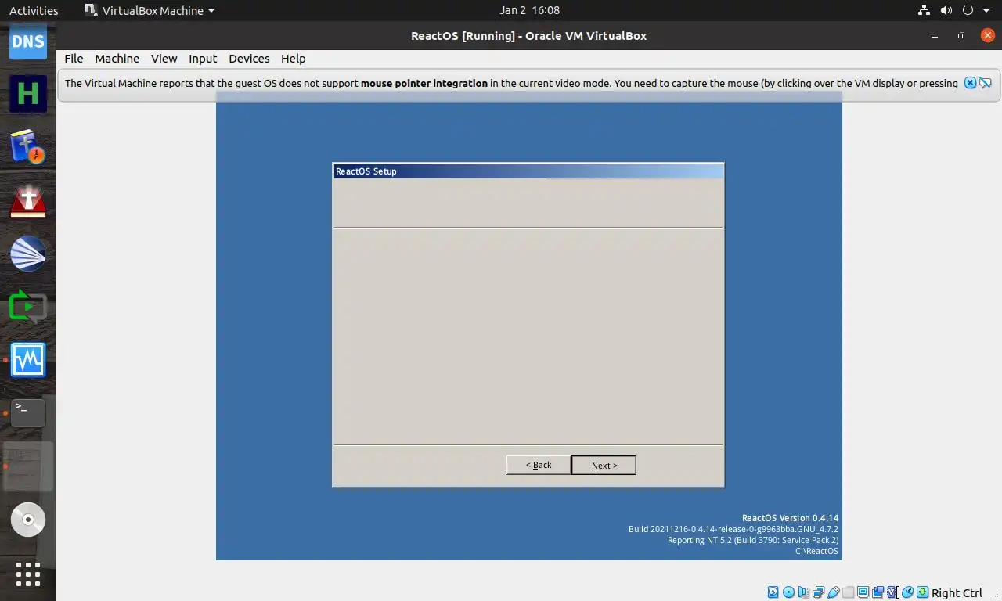Click the audio indicator in VirtualBox status bar
The height and width of the screenshot is (601, 1002).
[x=803, y=592]
